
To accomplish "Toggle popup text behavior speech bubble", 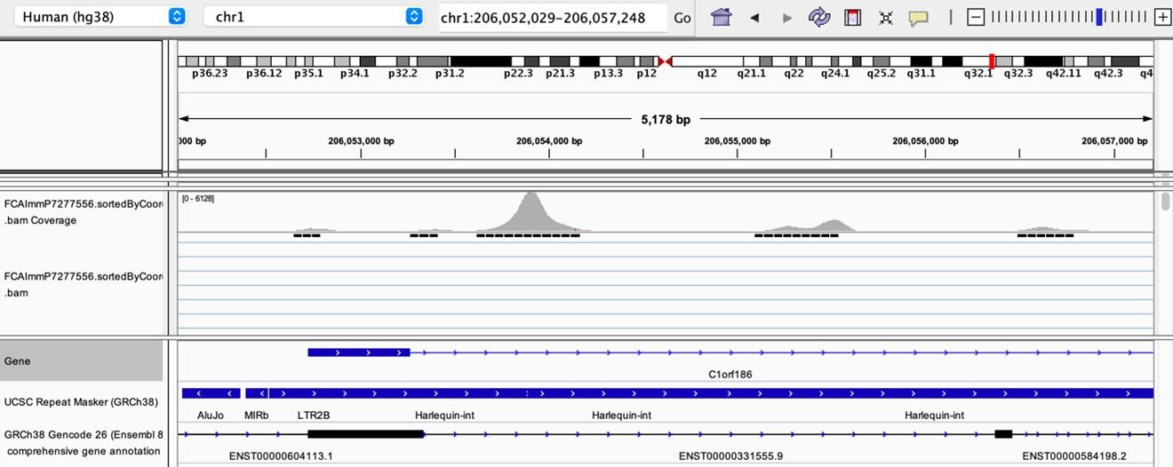I will point(918,17).
